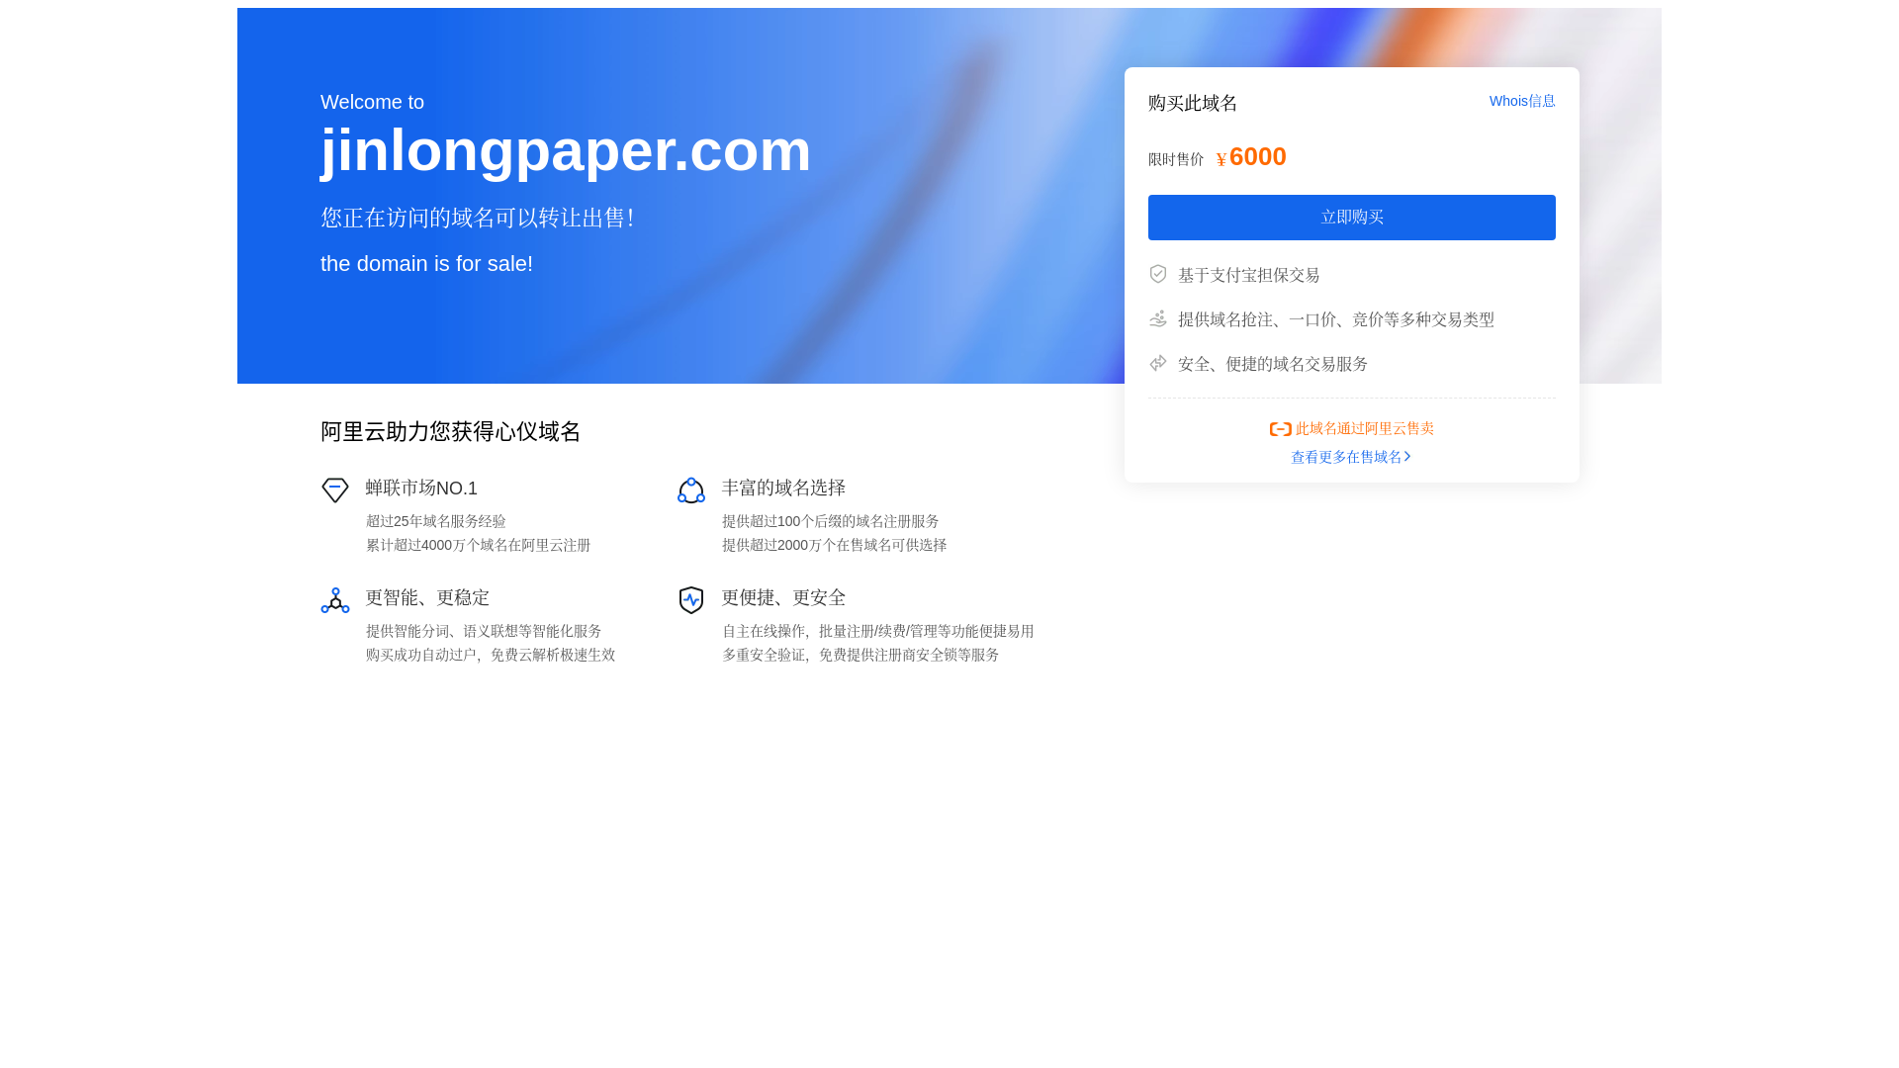Click the 更便捷、更安全 feature heading
The image size is (1899, 1068).
pyautogui.click(x=783, y=597)
